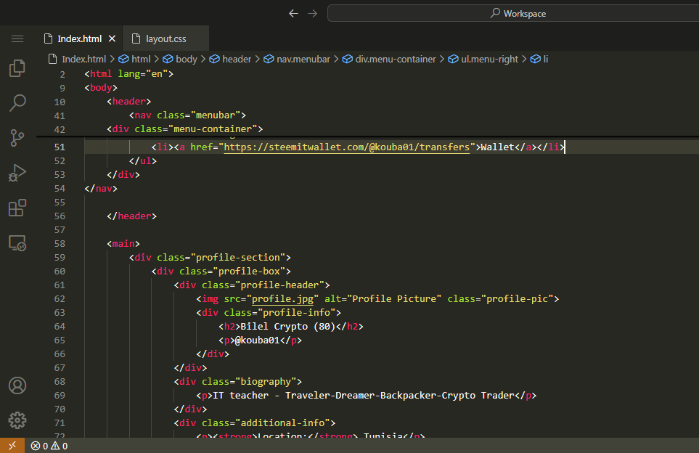Open the Explorer view in activity bar
The width and height of the screenshot is (699, 453).
(x=17, y=68)
